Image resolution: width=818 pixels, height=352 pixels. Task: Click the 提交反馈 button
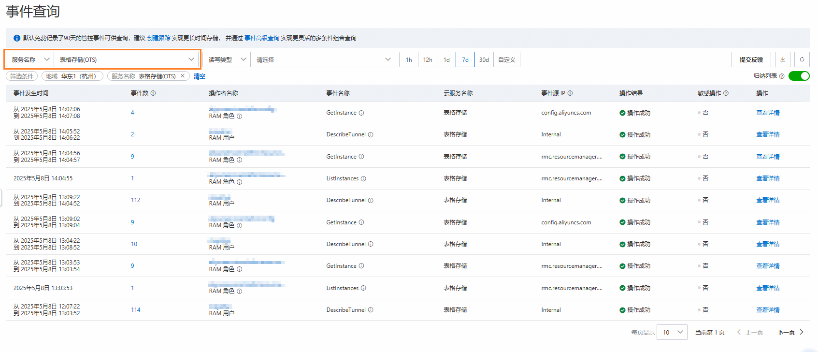(x=751, y=59)
